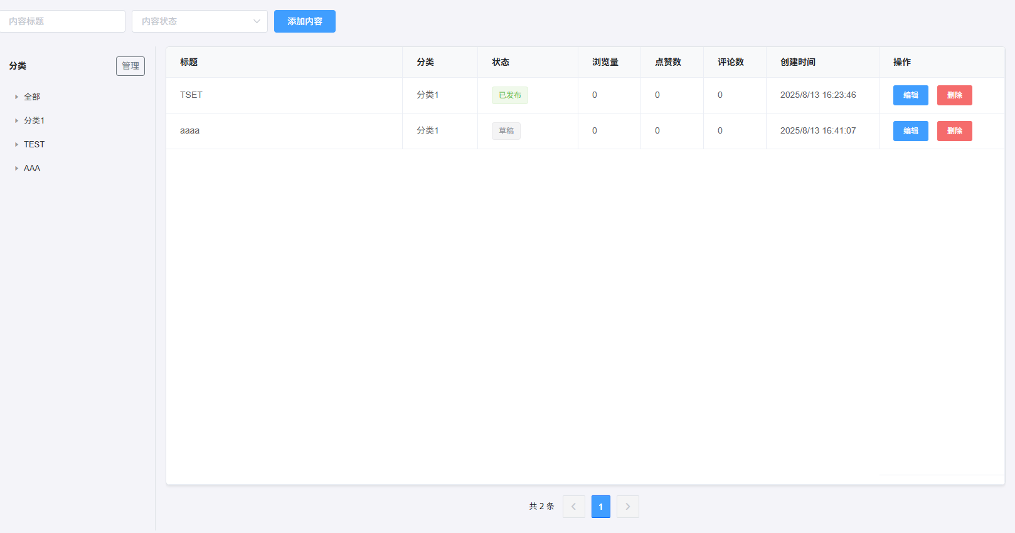1015x533 pixels.
Task: Select the AAA category label
Action: (x=32, y=169)
